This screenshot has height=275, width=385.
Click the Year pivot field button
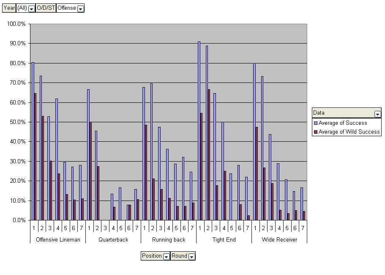tap(9, 8)
